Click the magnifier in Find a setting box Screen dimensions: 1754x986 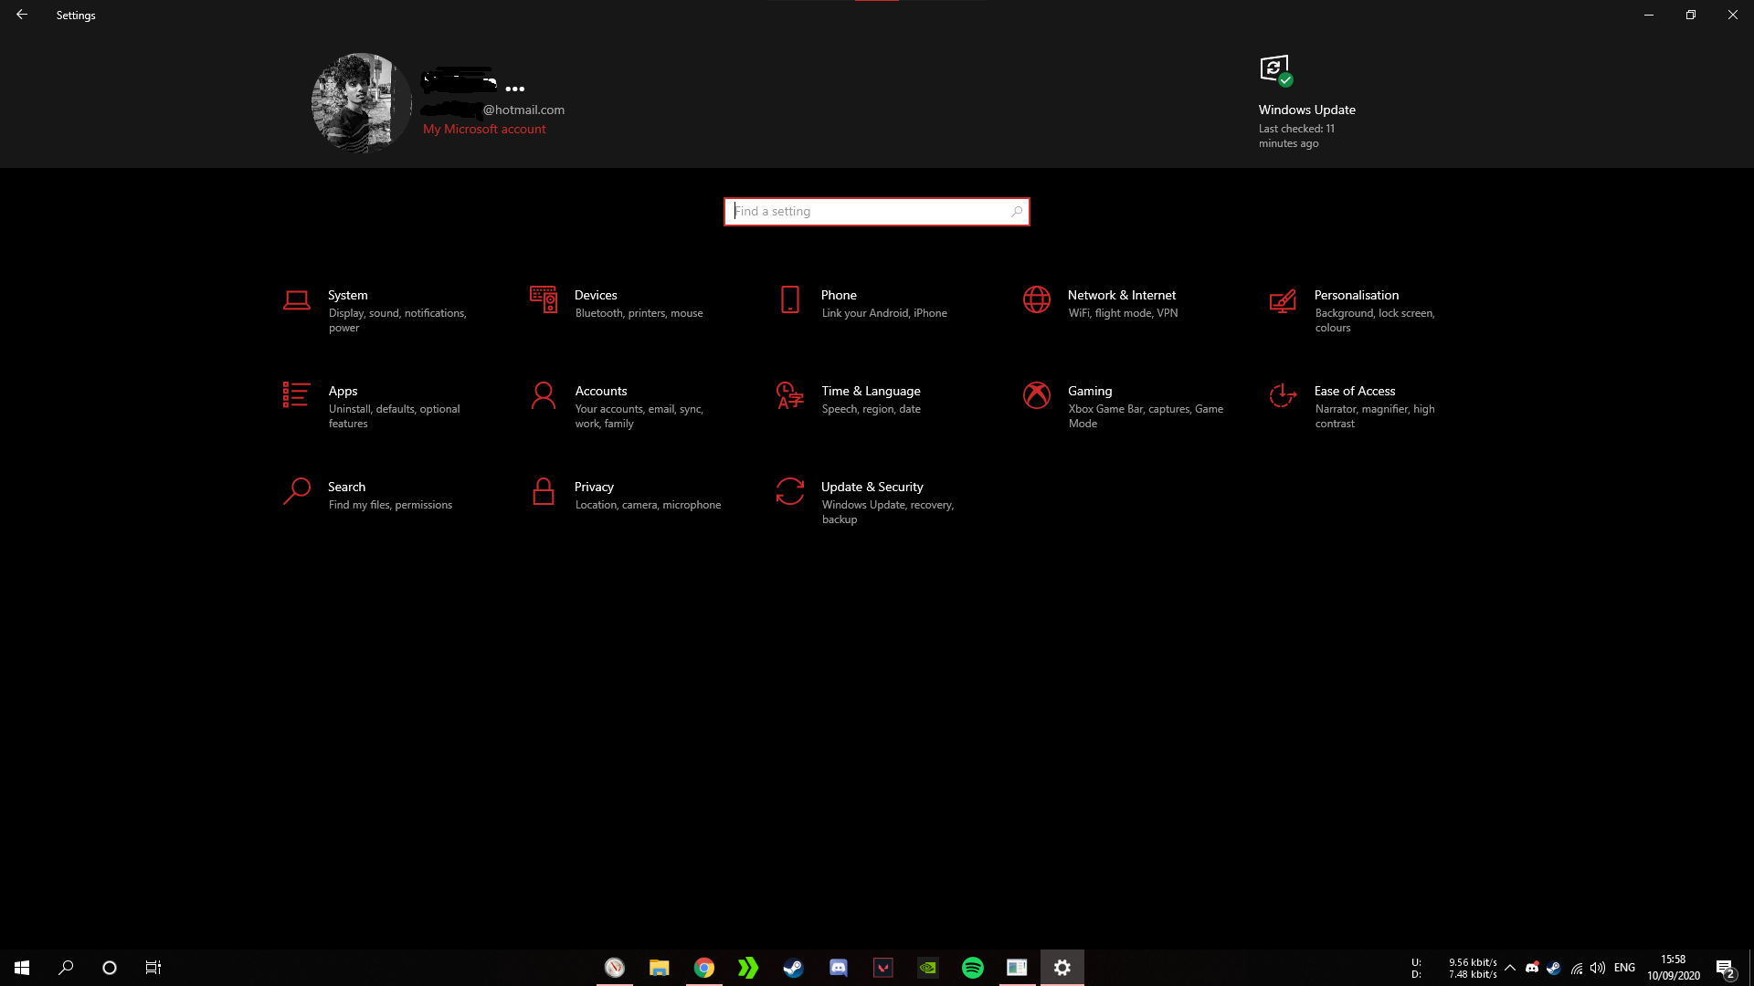point(1016,212)
